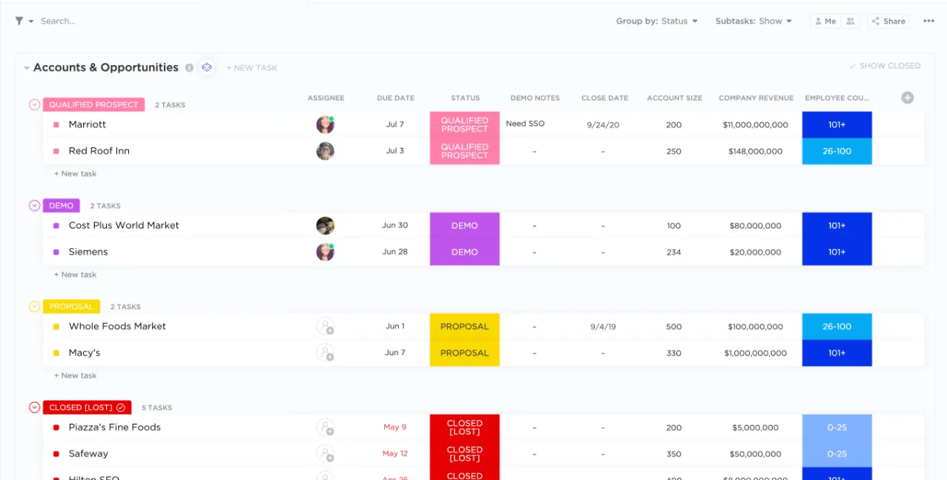947x480 pixels.
Task: Sort by DUE DATE column header
Action: 395,98
